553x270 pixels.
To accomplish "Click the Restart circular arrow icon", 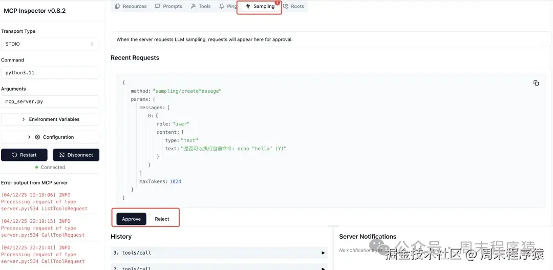I will 14,155.
